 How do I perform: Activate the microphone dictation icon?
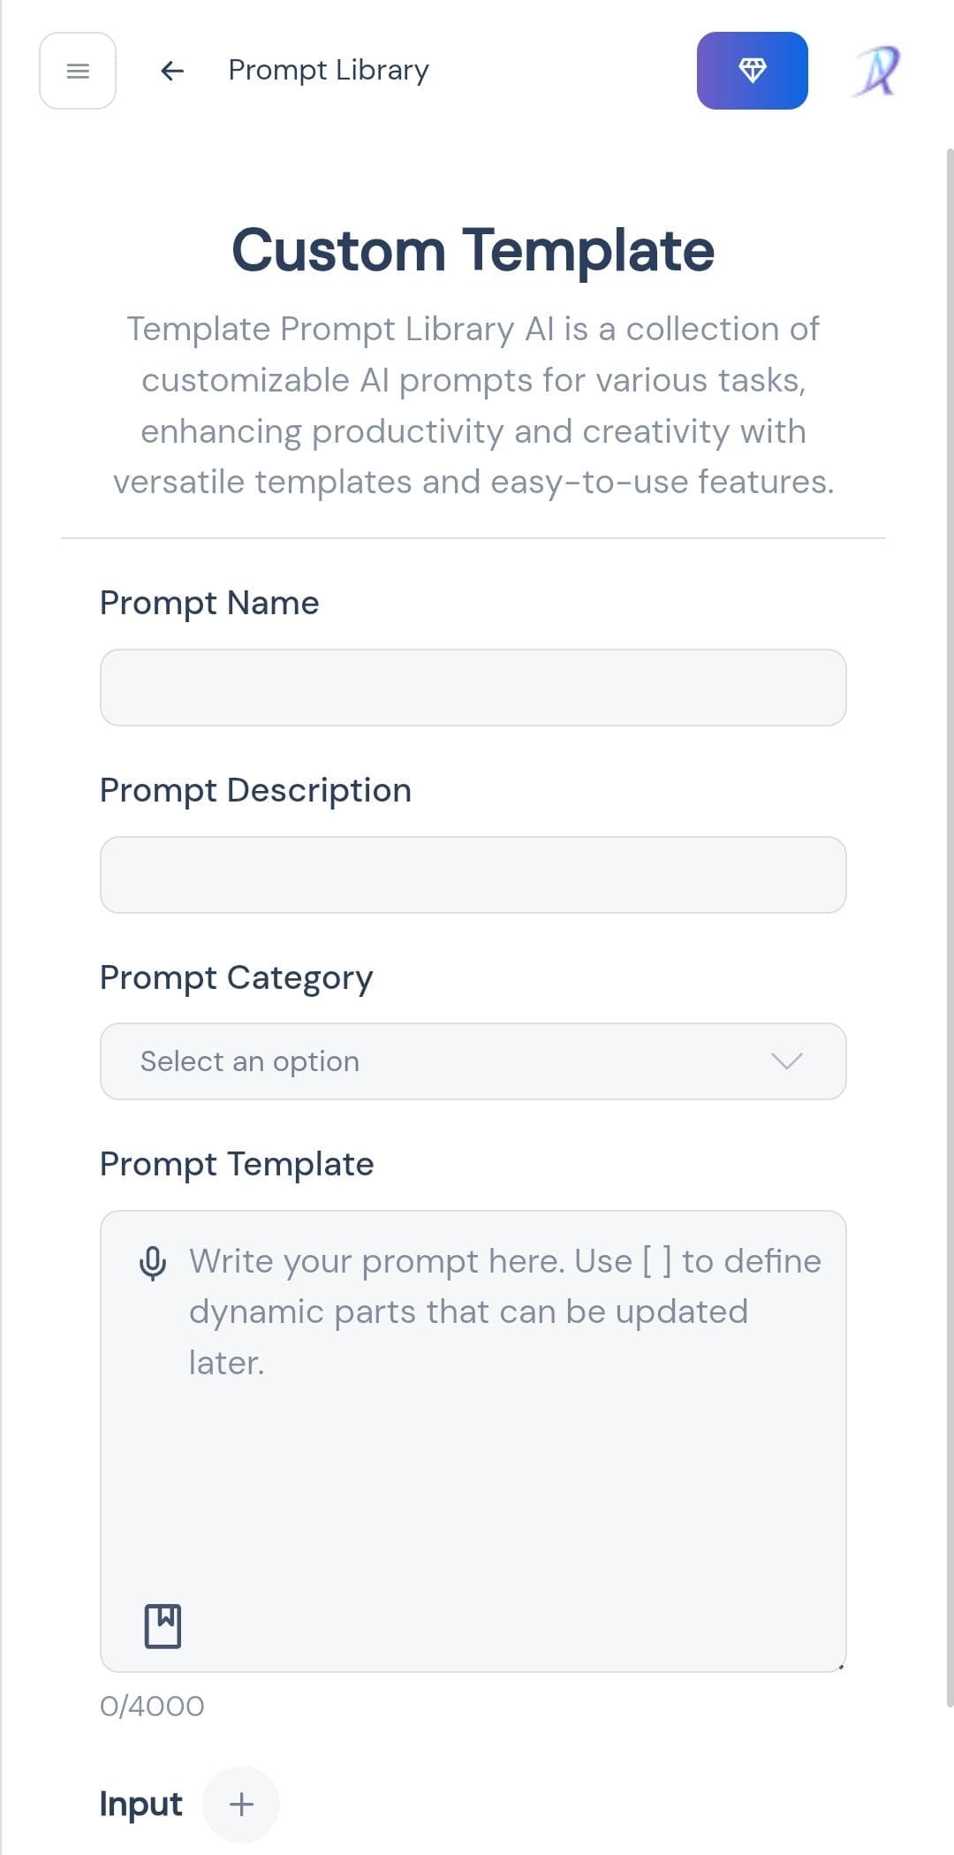151,1261
